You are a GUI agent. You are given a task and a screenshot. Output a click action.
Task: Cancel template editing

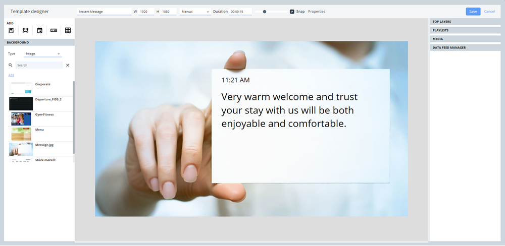click(x=489, y=11)
